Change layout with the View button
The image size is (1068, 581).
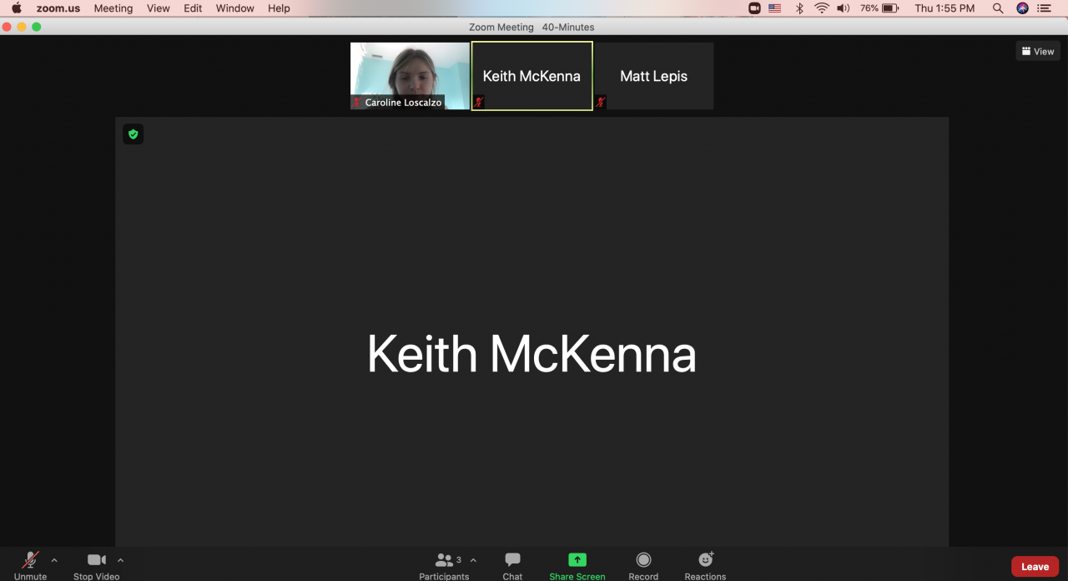pyautogui.click(x=1038, y=52)
